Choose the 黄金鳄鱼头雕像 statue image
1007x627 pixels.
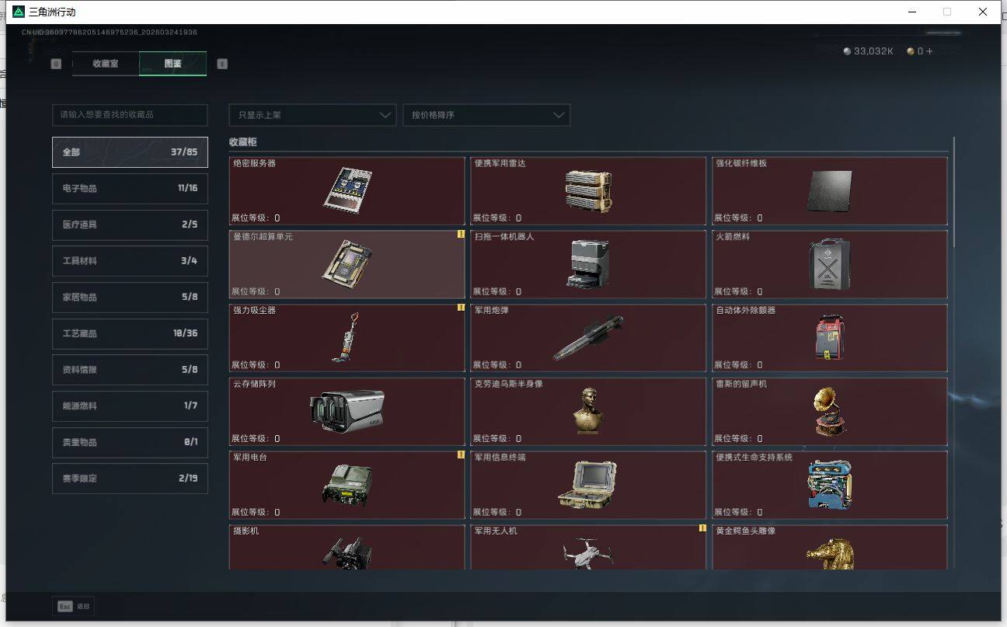[x=830, y=553]
